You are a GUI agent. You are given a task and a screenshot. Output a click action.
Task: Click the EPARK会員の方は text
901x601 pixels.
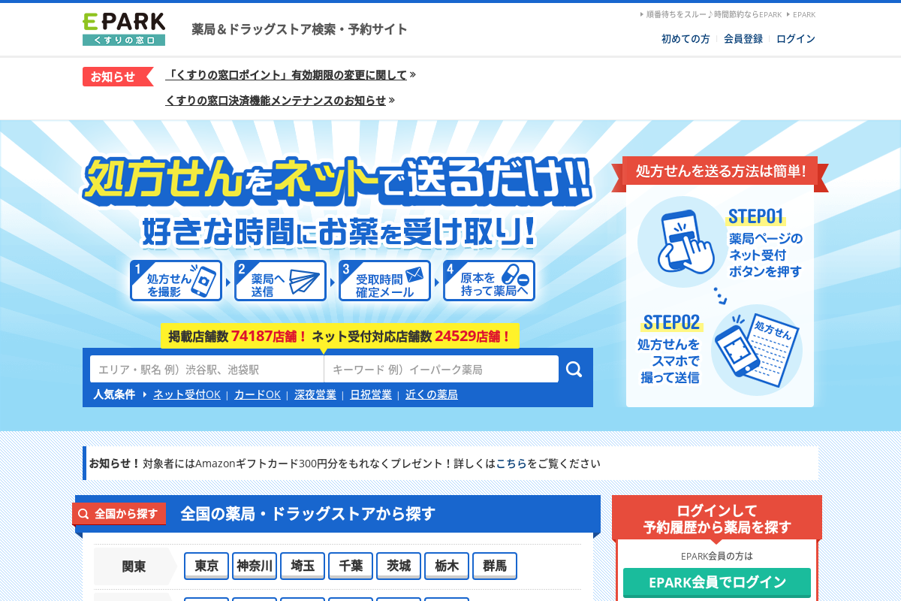pos(717,556)
